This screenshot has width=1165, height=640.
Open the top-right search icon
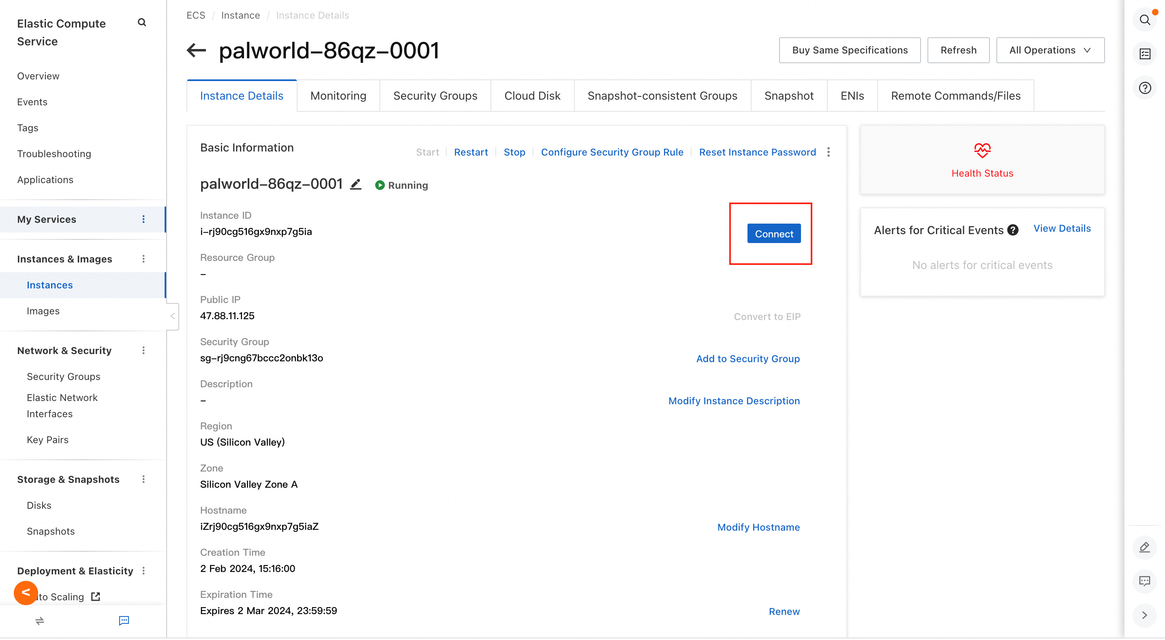point(1145,20)
